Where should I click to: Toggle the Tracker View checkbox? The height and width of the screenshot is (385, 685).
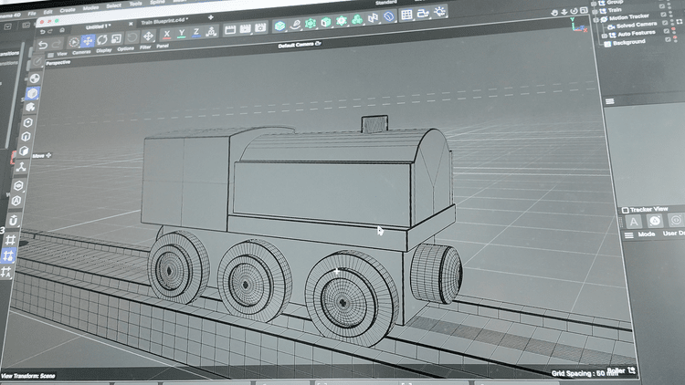(x=625, y=210)
